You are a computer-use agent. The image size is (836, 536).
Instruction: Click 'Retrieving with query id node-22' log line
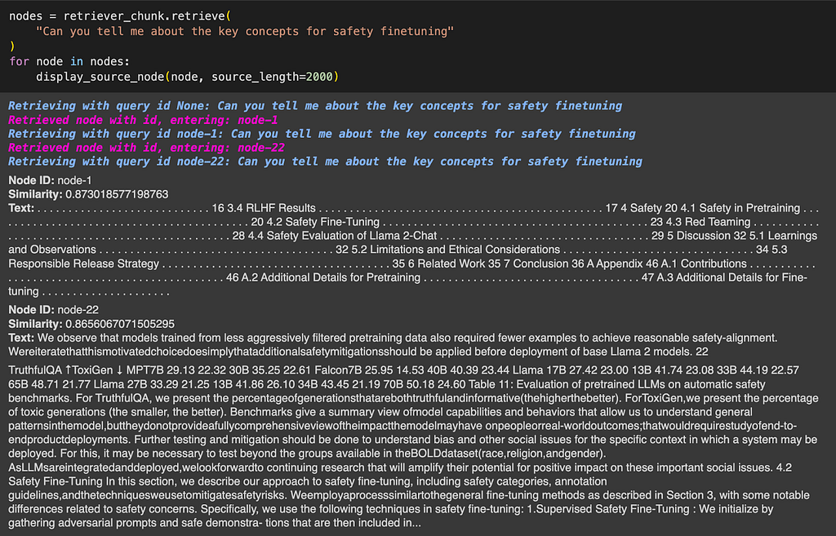(x=325, y=162)
